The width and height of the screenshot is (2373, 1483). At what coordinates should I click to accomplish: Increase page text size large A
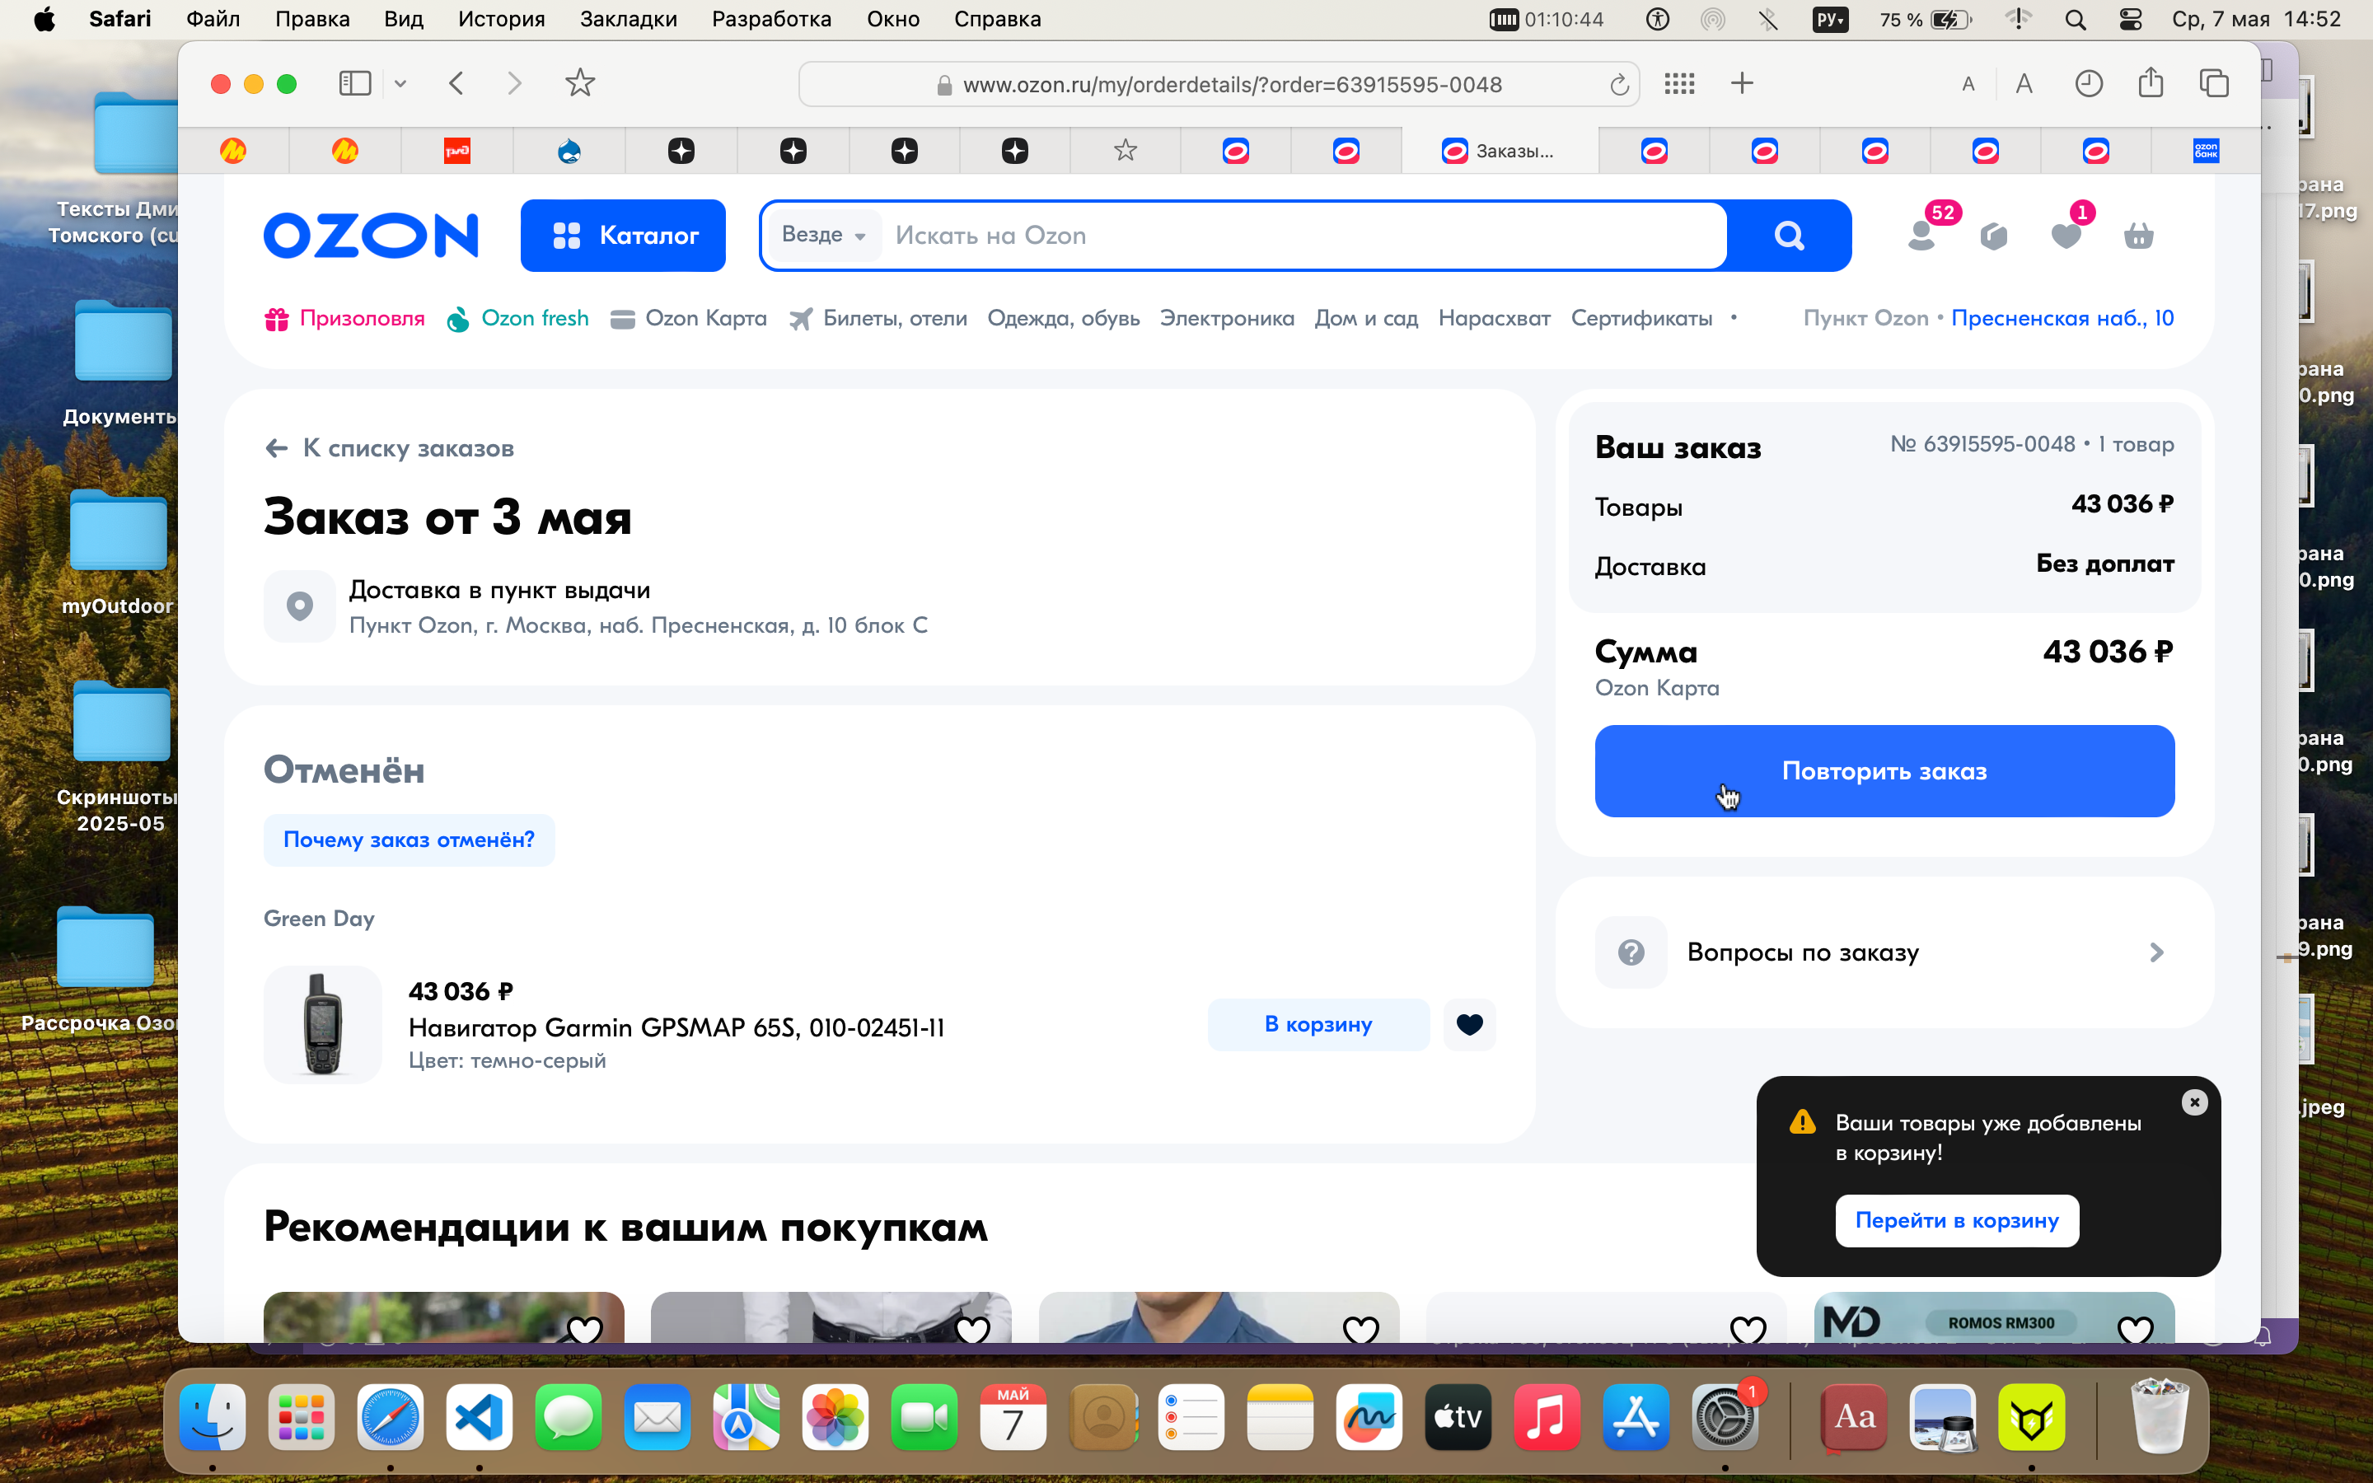[2024, 83]
